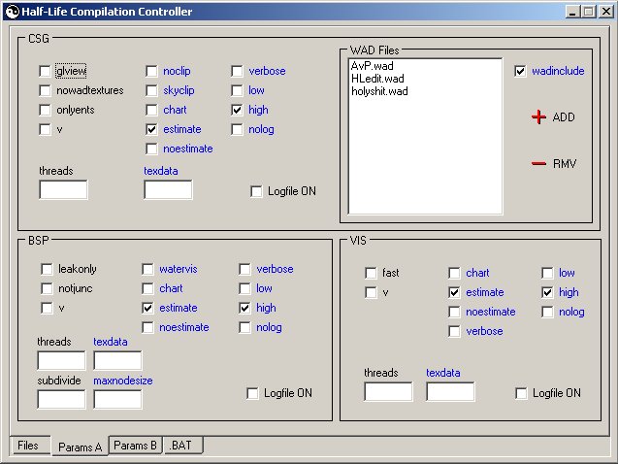The width and height of the screenshot is (618, 464).
Task: Focus the BSP maxnodesize input box
Action: click(x=117, y=399)
